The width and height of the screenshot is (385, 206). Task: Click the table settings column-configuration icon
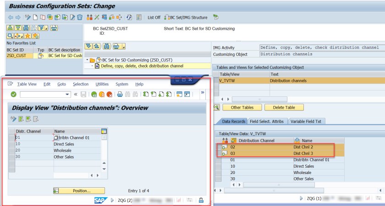pyautogui.click(x=104, y=131)
